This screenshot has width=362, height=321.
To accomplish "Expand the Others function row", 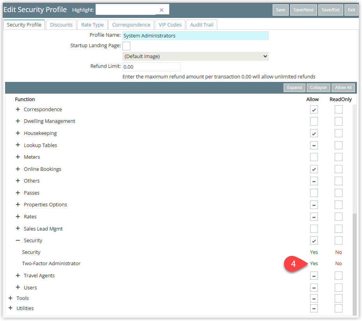I will [18, 181].
